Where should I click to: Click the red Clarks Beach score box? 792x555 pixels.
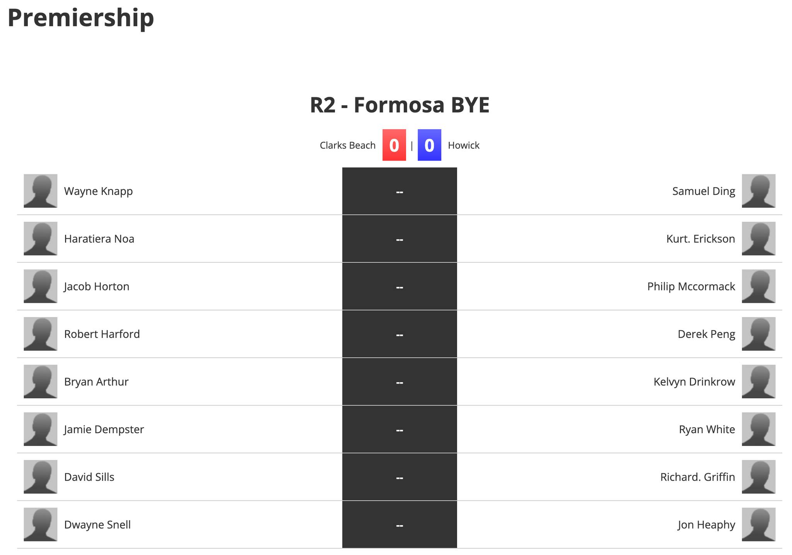(x=394, y=145)
